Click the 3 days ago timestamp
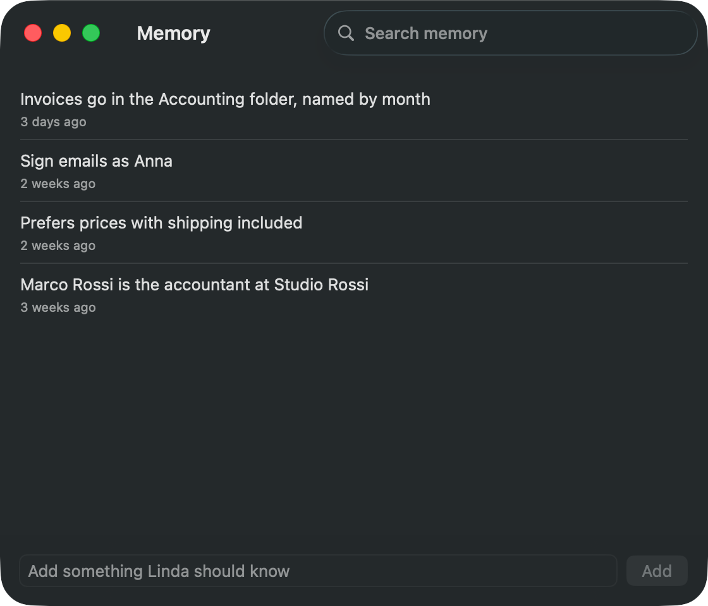The image size is (708, 606). pyautogui.click(x=53, y=122)
